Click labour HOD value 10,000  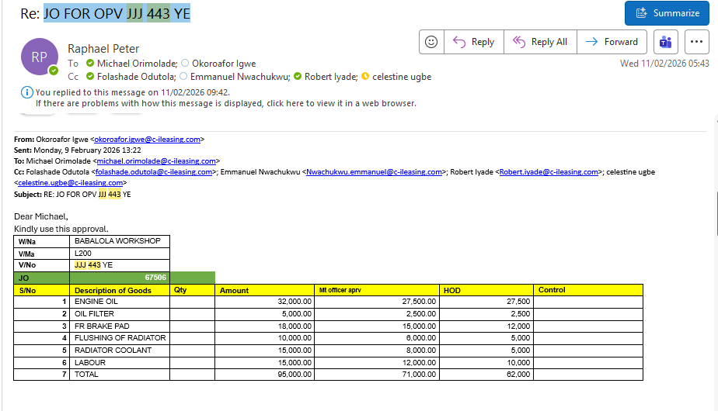click(486, 363)
